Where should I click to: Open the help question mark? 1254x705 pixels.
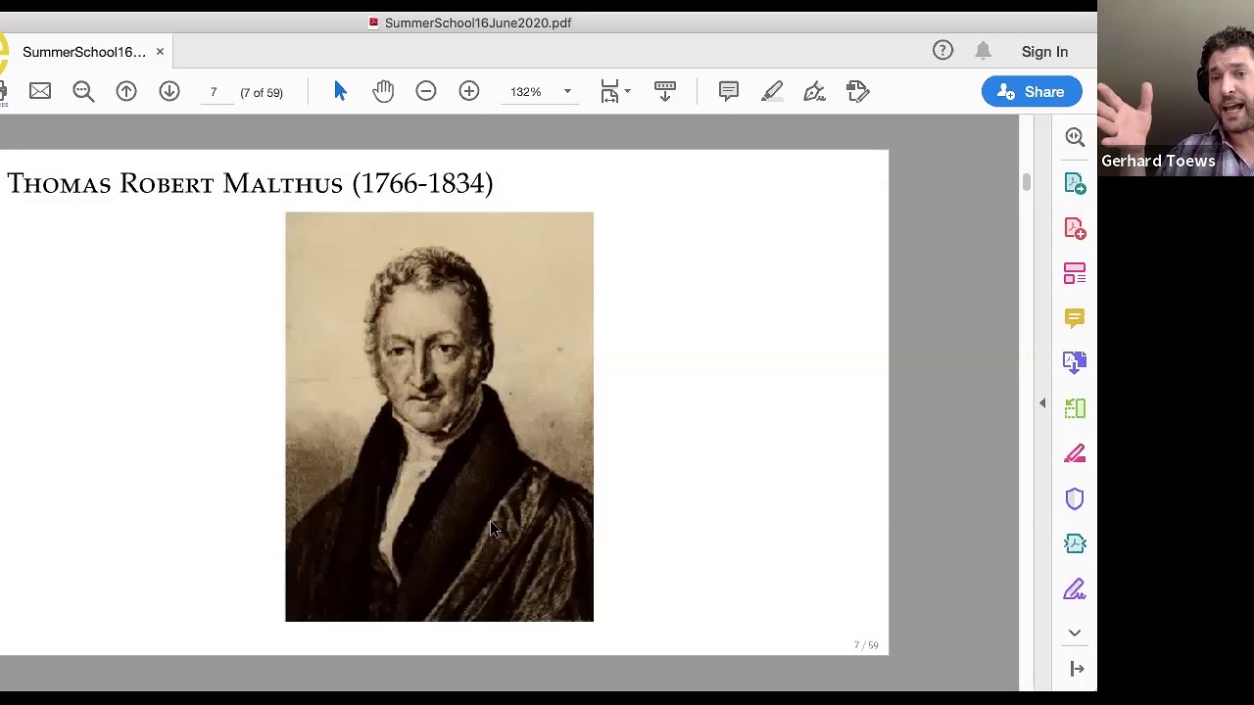click(942, 51)
